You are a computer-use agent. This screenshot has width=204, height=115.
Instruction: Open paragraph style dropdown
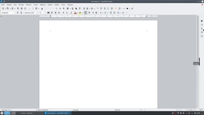point(14,13)
